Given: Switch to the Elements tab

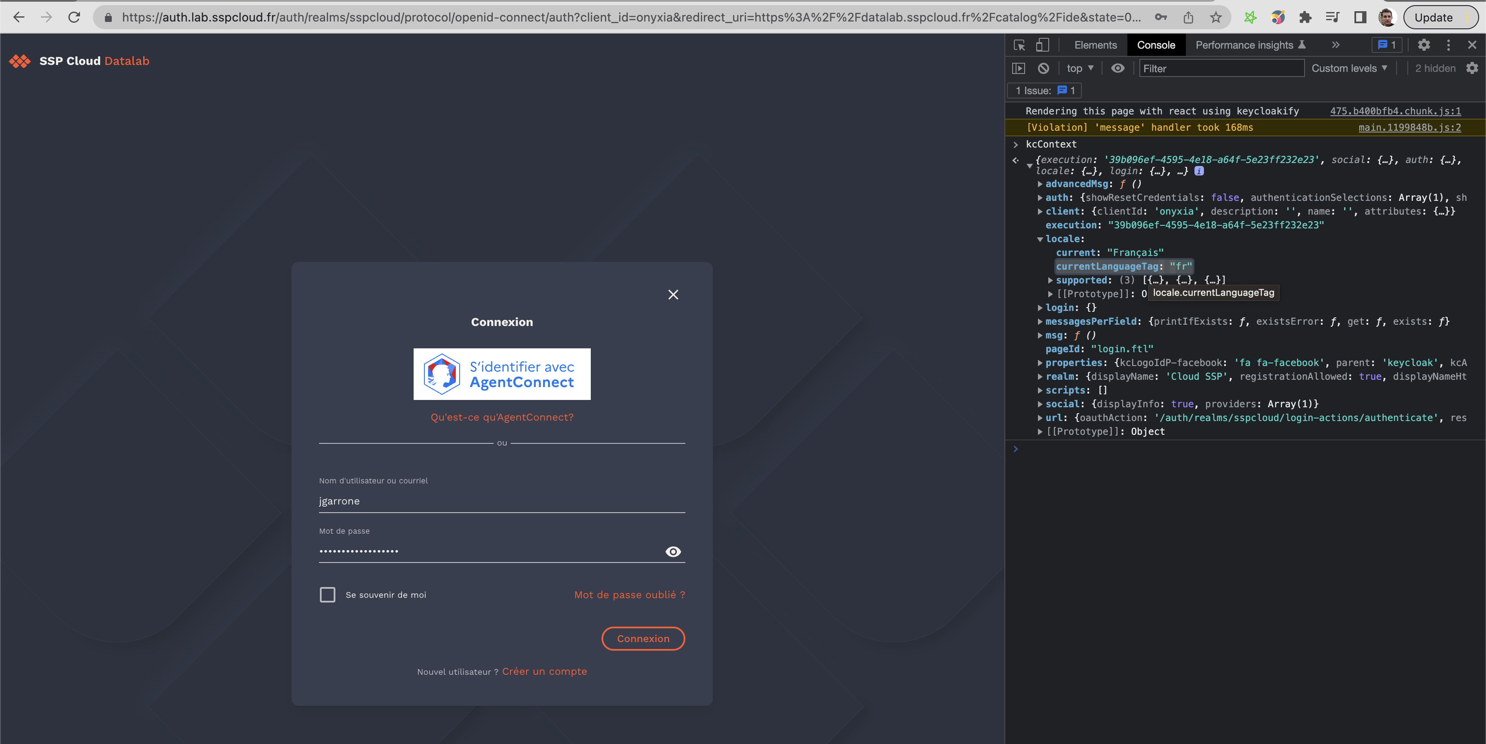Looking at the screenshot, I should click(1094, 45).
